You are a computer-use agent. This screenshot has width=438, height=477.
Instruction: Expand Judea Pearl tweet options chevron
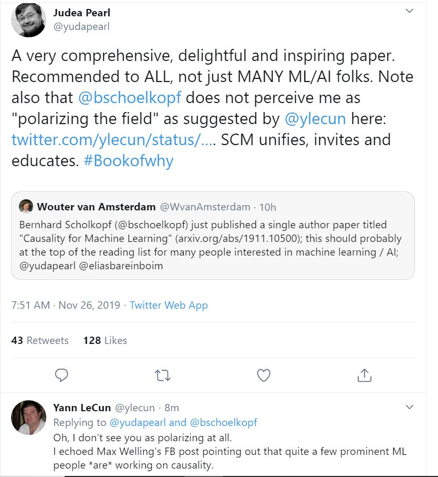[x=409, y=11]
